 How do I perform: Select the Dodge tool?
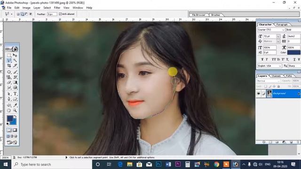15,88
